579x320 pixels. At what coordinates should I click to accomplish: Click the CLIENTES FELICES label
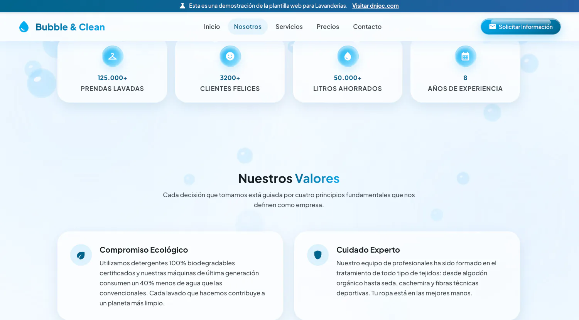(230, 89)
